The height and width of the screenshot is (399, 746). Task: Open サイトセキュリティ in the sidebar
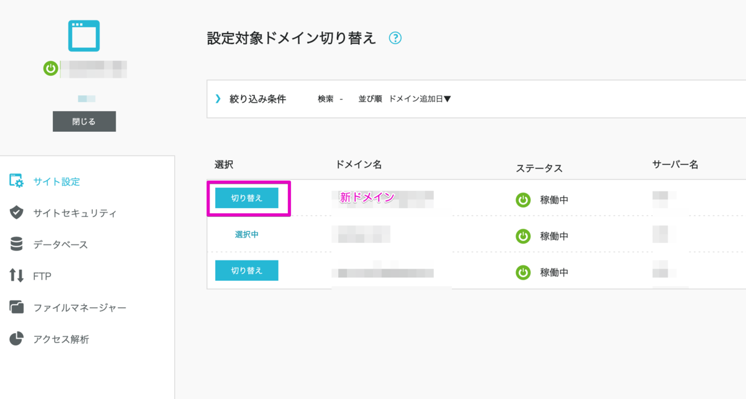(75, 213)
